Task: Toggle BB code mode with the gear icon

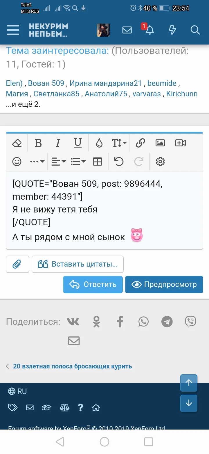Action: 160,161
